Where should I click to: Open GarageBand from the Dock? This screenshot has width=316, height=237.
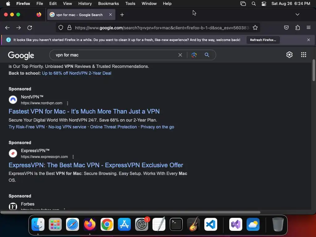[x=193, y=224]
